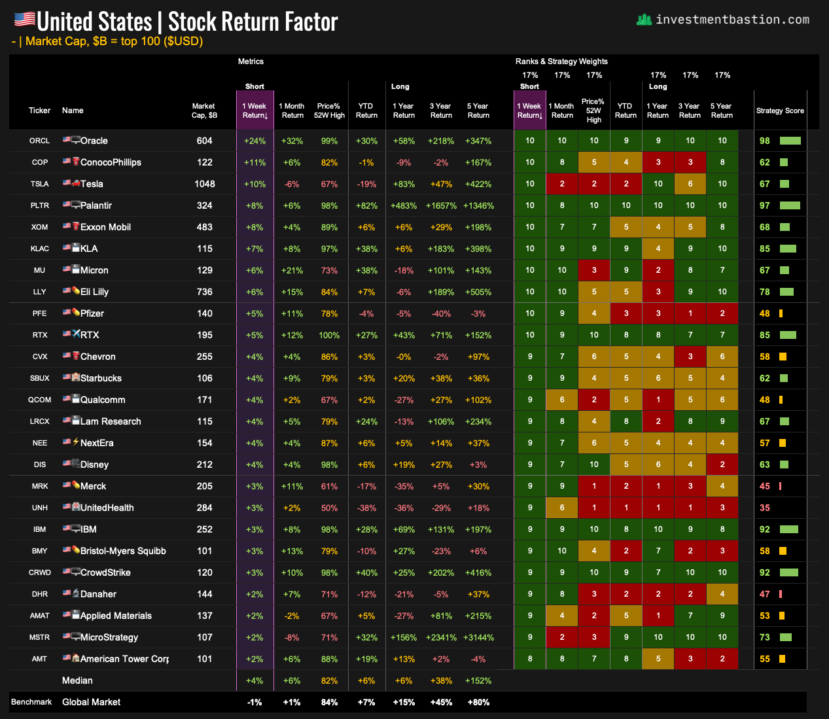This screenshot has height=719, width=829.
Task: Click Oracle's Strategy Score bar
Action: click(x=790, y=141)
